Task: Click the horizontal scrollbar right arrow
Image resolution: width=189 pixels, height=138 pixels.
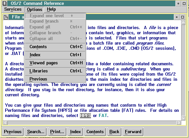Action: tap(179, 123)
